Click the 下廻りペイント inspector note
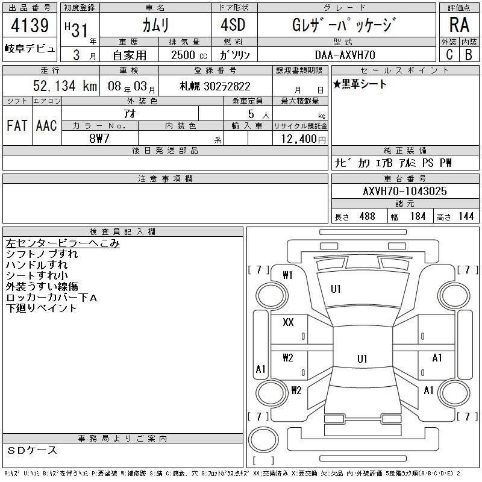Screen dimensions: 482x482 click(x=41, y=308)
